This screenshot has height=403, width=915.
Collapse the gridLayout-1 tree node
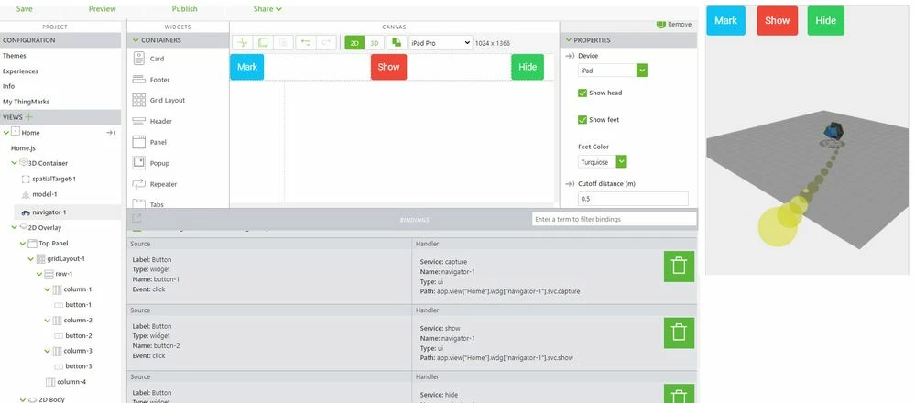click(x=31, y=259)
